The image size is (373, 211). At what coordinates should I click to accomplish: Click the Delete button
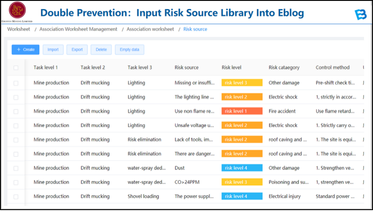(101, 49)
